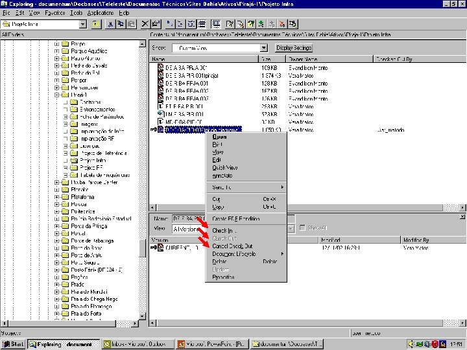467x350 pixels.
Task: Expand the Porto Seguro tree node
Action: (x=56, y=262)
